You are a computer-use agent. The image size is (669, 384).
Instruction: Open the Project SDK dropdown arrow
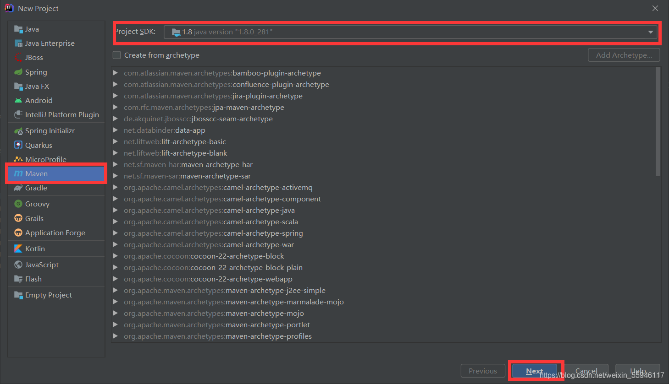[x=650, y=32]
